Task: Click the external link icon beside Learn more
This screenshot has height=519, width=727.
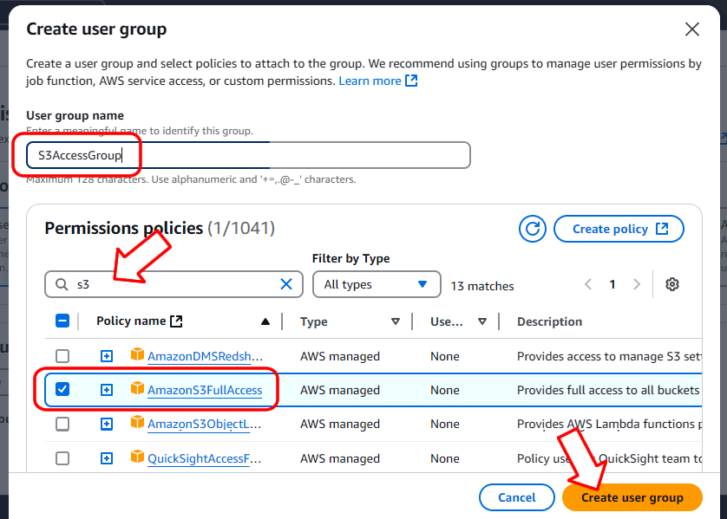Action: click(411, 81)
